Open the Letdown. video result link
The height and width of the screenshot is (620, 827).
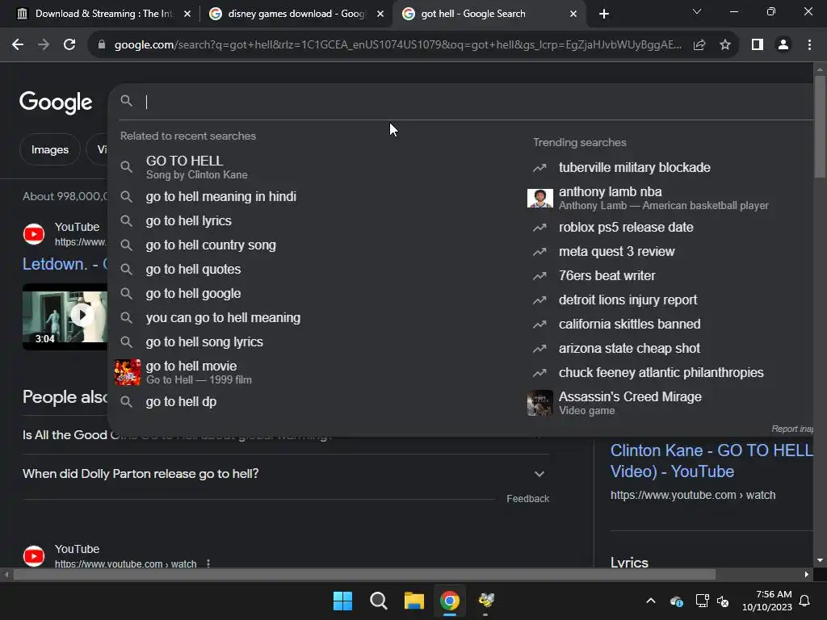tap(65, 264)
